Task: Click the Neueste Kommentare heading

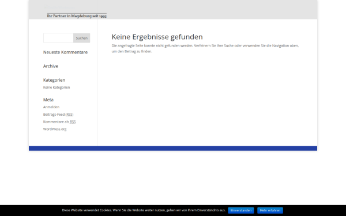Action: [x=65, y=52]
